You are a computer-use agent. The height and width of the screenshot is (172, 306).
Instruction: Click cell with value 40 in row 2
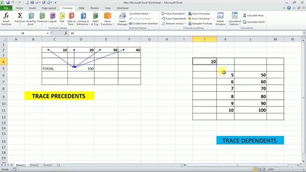[129, 50]
